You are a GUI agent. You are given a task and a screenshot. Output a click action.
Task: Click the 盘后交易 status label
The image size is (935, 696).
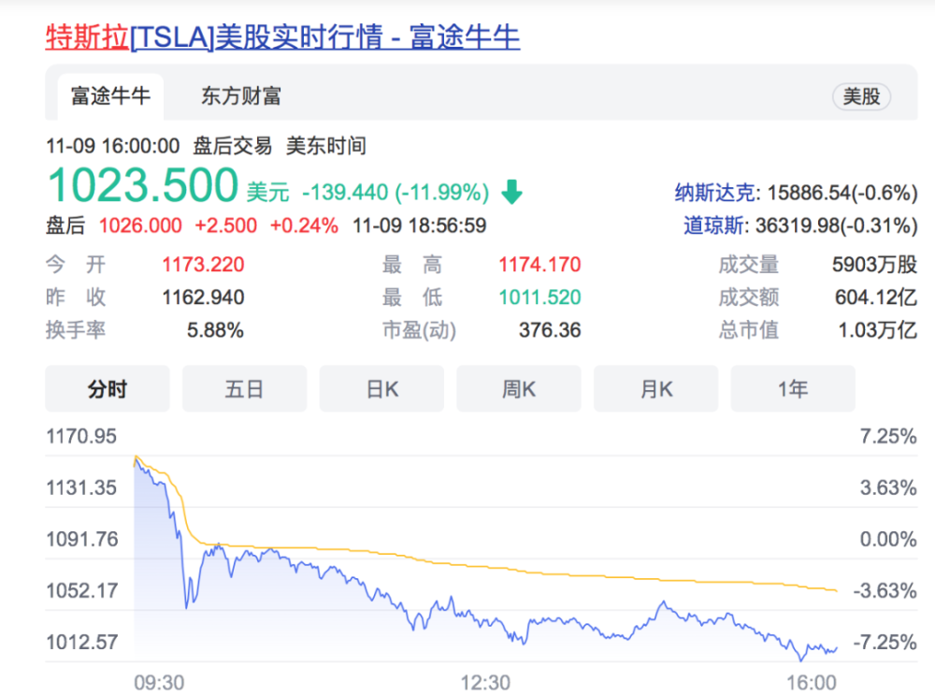(233, 146)
